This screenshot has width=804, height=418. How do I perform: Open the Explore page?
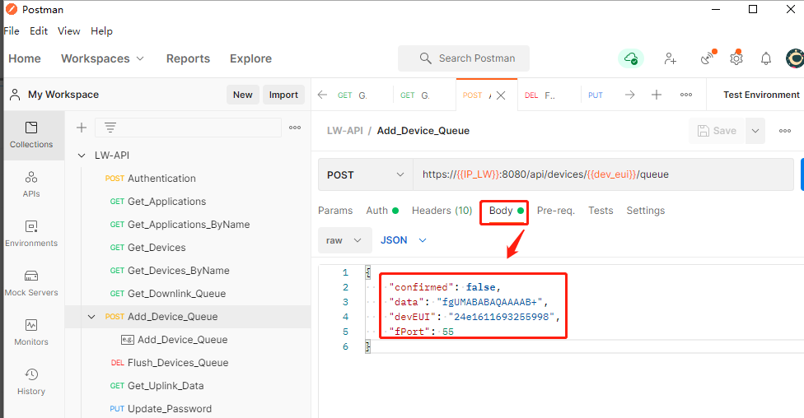(x=250, y=58)
